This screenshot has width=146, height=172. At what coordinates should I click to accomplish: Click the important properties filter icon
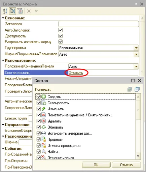pos(20,11)
